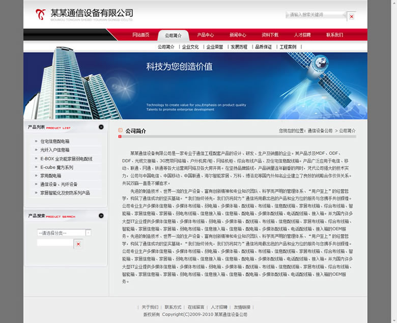This screenshot has height=323, width=397.
Task: Open the 发展历程 sub-menu item
Action: 239,47
